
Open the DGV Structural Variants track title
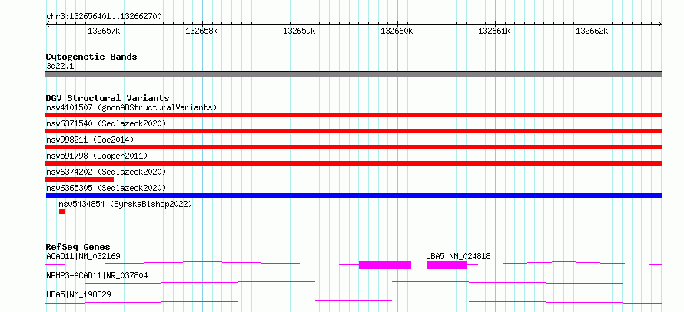click(x=108, y=98)
